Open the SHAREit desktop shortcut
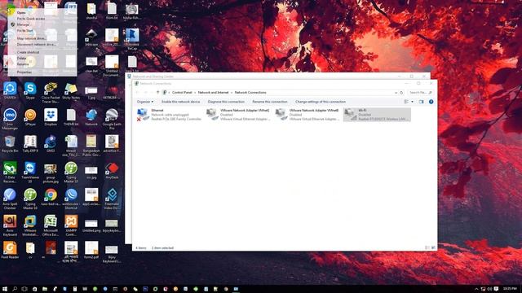Image resolution: width=522 pixels, height=293 pixels. pos(10,90)
